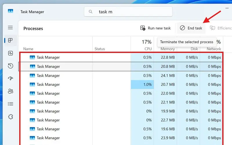Click the icon of the 19.9 MB row

32,111
